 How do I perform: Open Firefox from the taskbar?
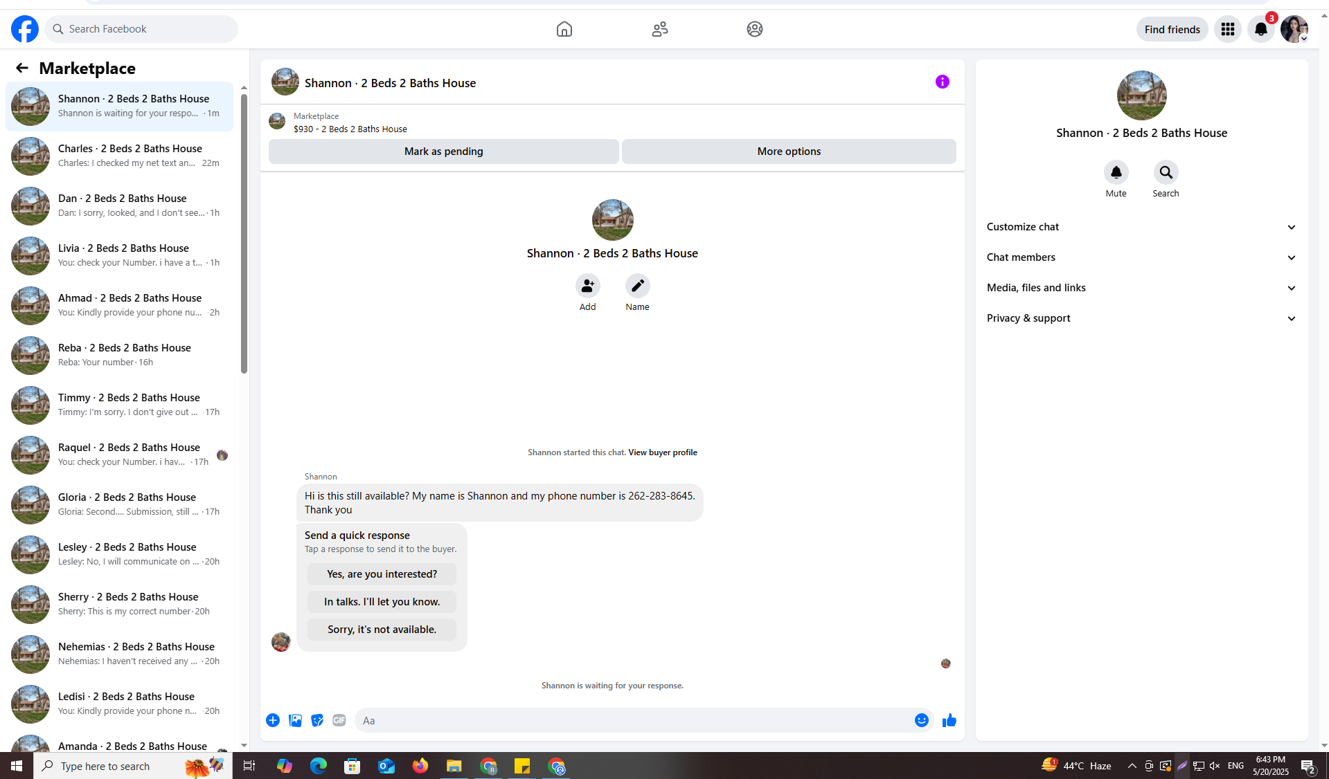[x=420, y=766]
